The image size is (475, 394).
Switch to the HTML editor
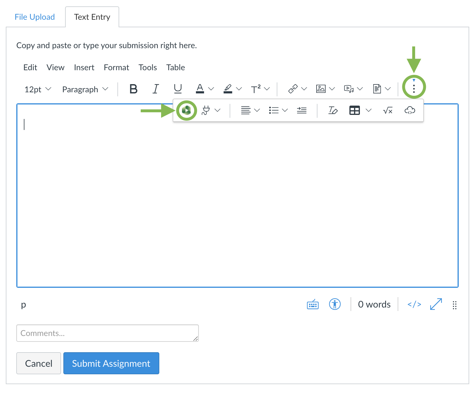click(x=414, y=304)
